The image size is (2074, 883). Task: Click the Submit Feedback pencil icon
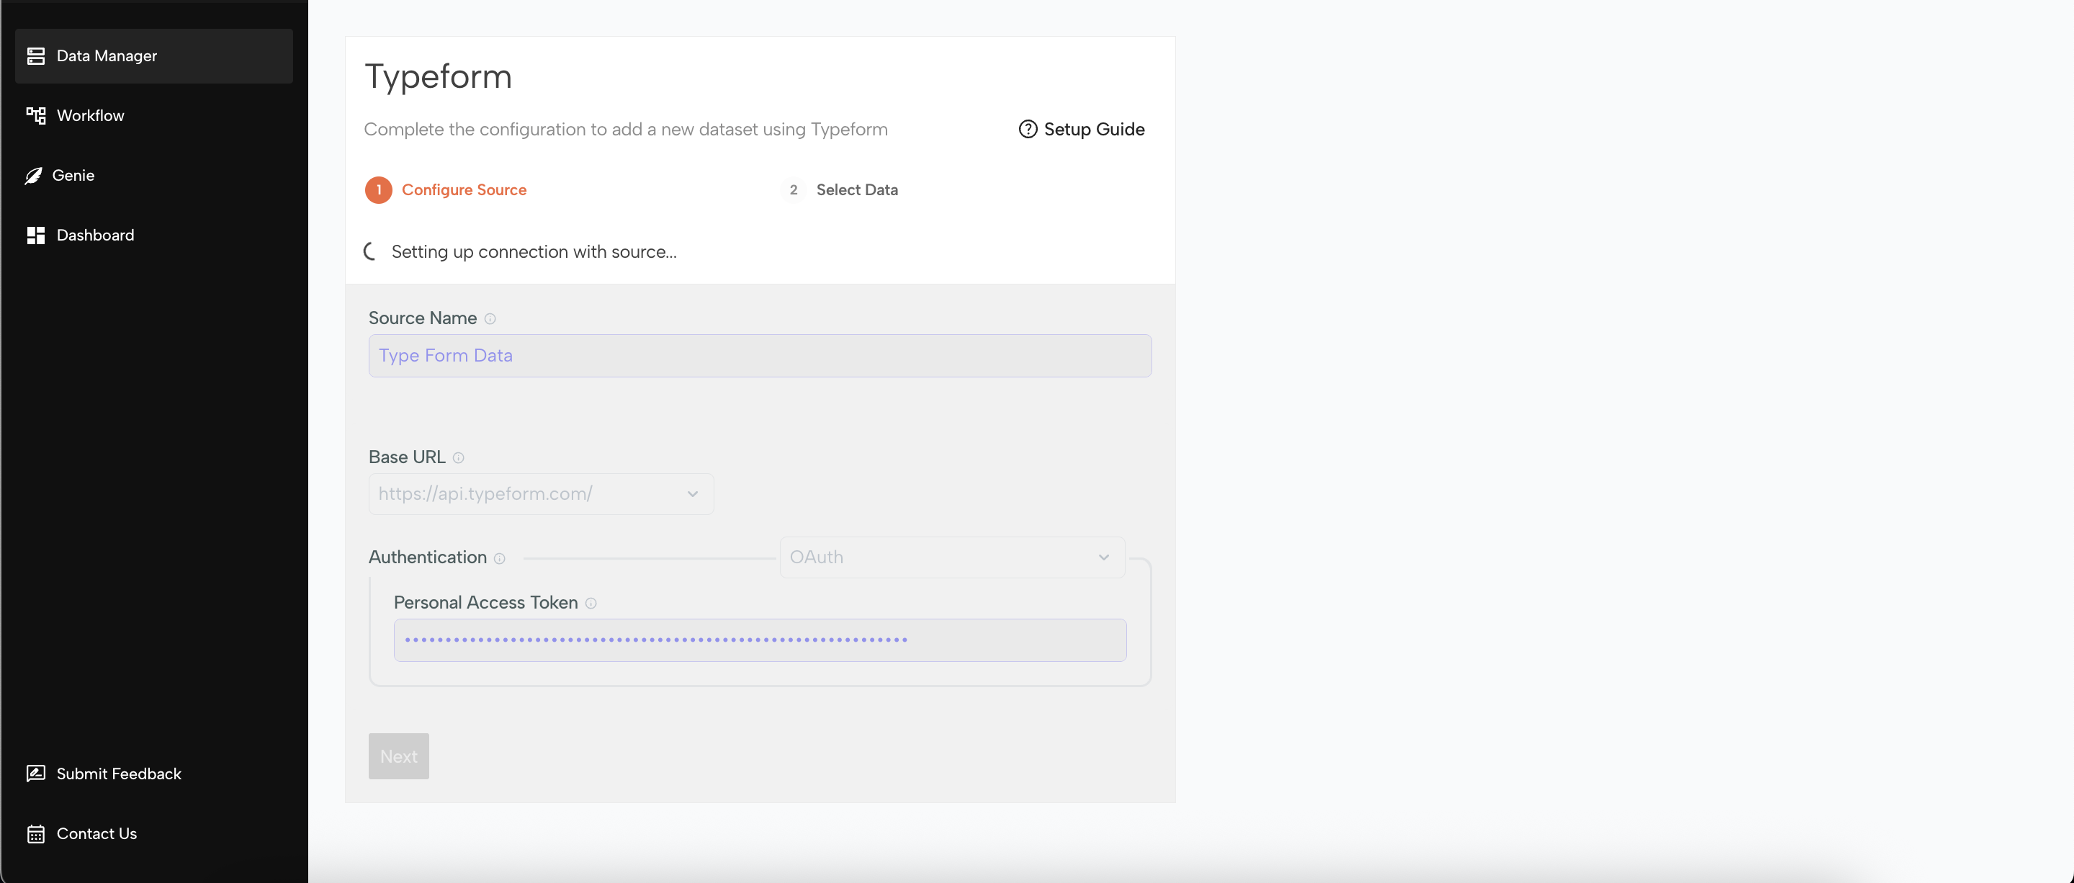click(x=35, y=774)
